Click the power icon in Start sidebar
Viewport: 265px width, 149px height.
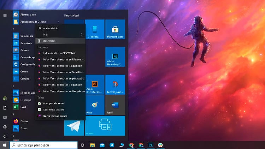(5, 136)
